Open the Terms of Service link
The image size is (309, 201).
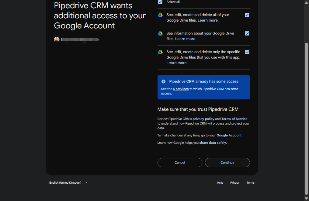tap(234, 119)
